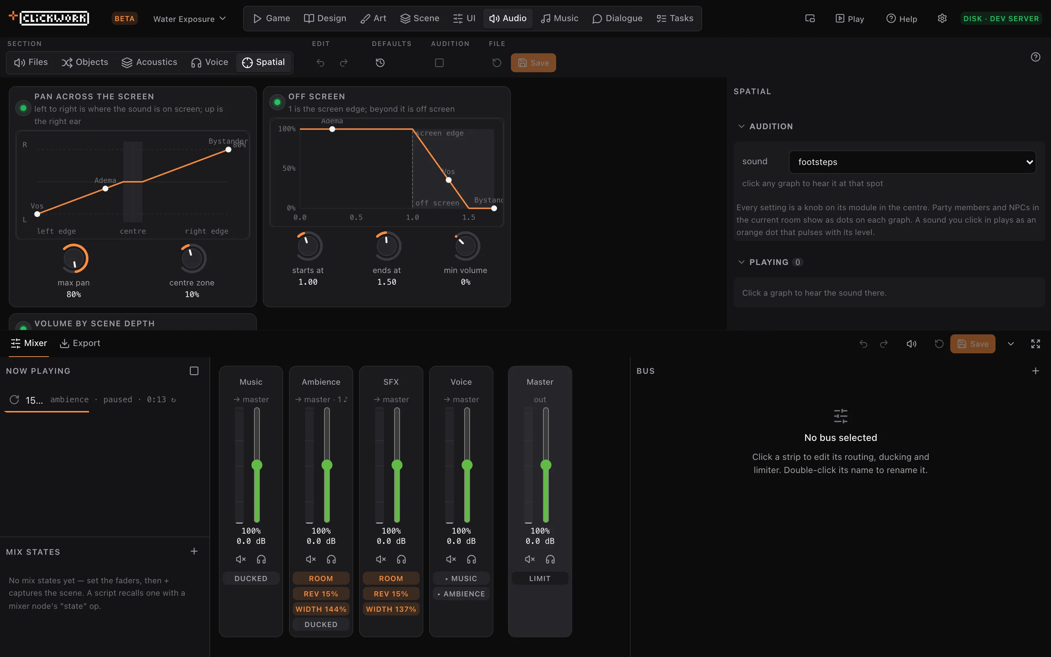Mute the Master strip
Viewport: 1051px width, 657px height.
point(530,559)
